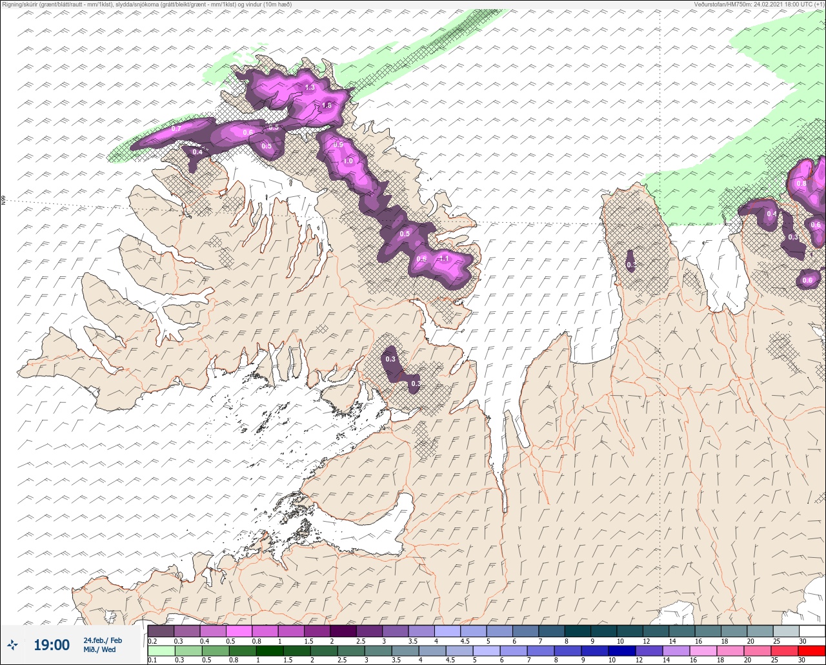Image resolution: width=826 pixels, height=665 pixels.
Task: Click the '24.feb./ Feb' date label
Action: click(x=103, y=640)
